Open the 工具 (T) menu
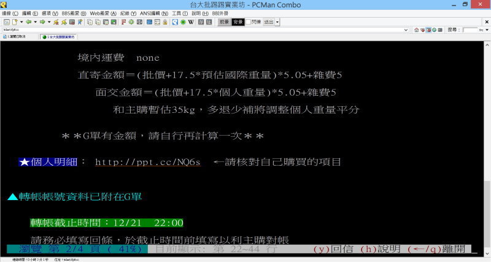 pos(180,13)
